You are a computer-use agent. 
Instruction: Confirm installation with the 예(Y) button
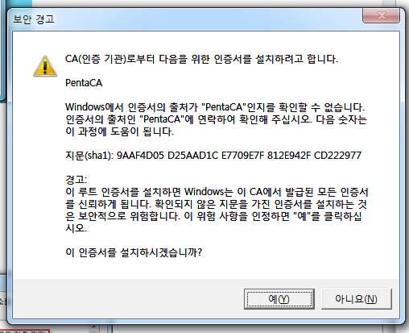pyautogui.click(x=279, y=299)
